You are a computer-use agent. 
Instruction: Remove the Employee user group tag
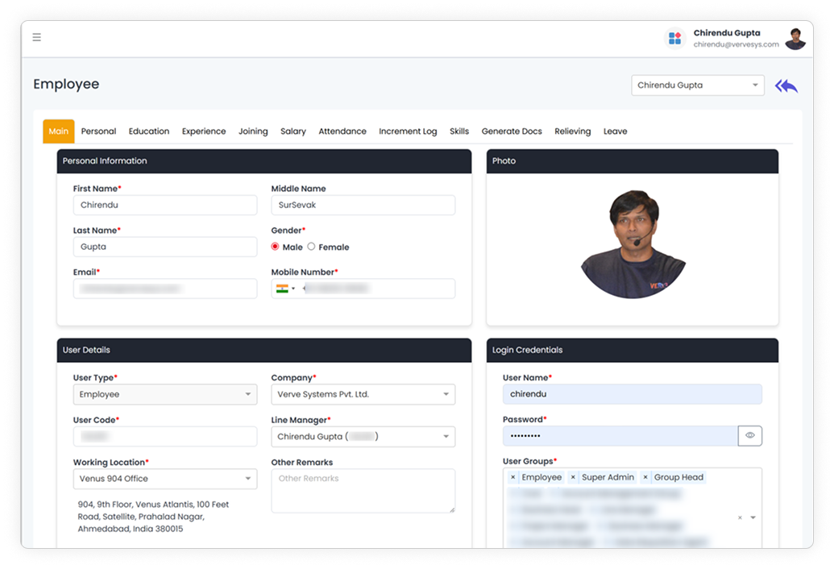[x=512, y=478]
